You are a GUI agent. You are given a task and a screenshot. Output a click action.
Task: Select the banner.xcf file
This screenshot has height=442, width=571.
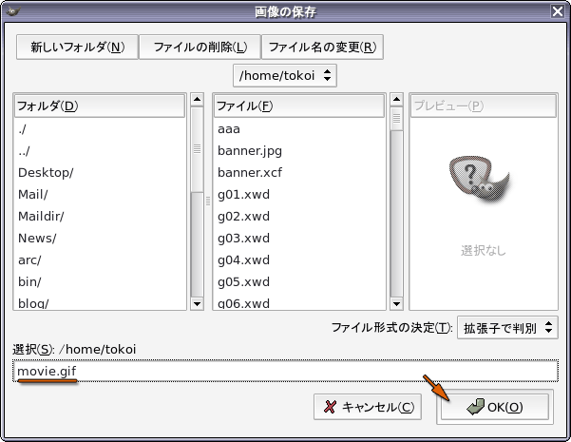[x=249, y=172]
